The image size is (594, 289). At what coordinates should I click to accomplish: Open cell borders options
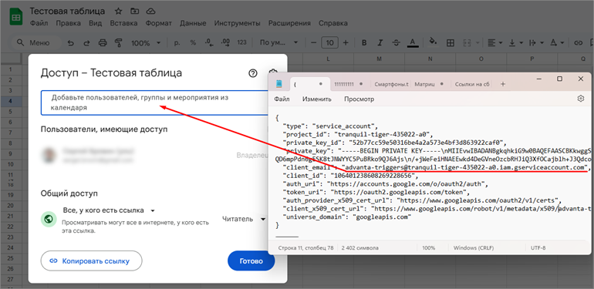[x=450, y=42]
